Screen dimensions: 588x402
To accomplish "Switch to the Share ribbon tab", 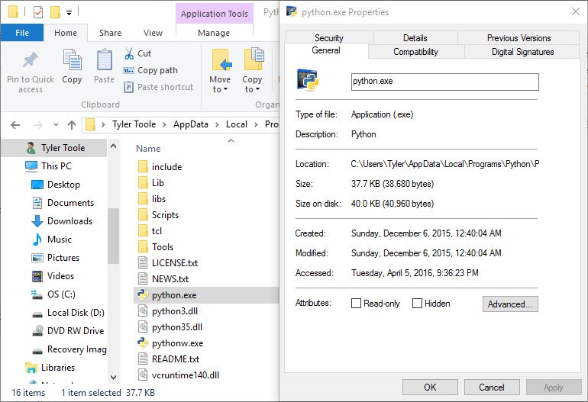I will 110,33.
